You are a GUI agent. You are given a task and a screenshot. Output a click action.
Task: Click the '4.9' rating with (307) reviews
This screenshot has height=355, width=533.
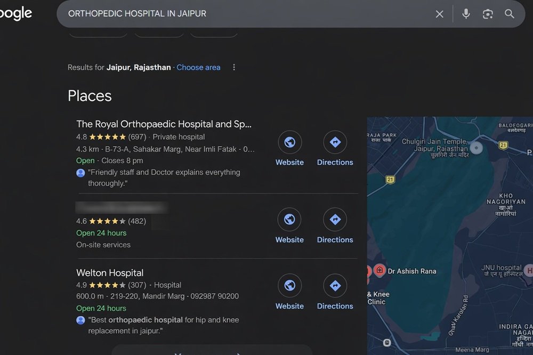coord(111,285)
